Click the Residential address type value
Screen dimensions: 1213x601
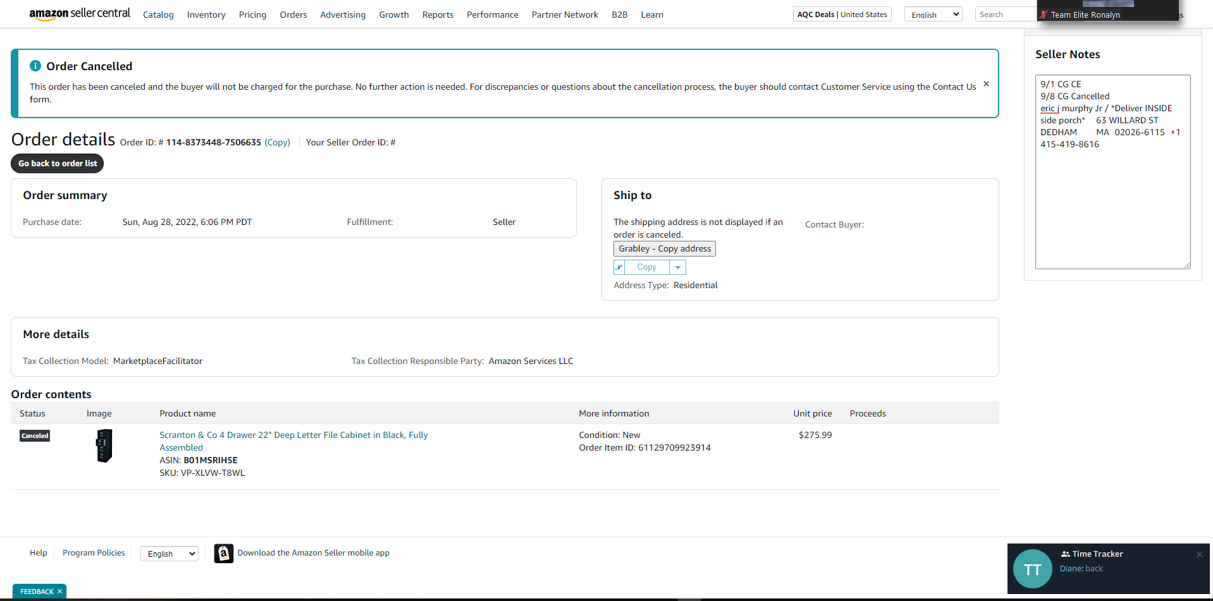pos(696,285)
